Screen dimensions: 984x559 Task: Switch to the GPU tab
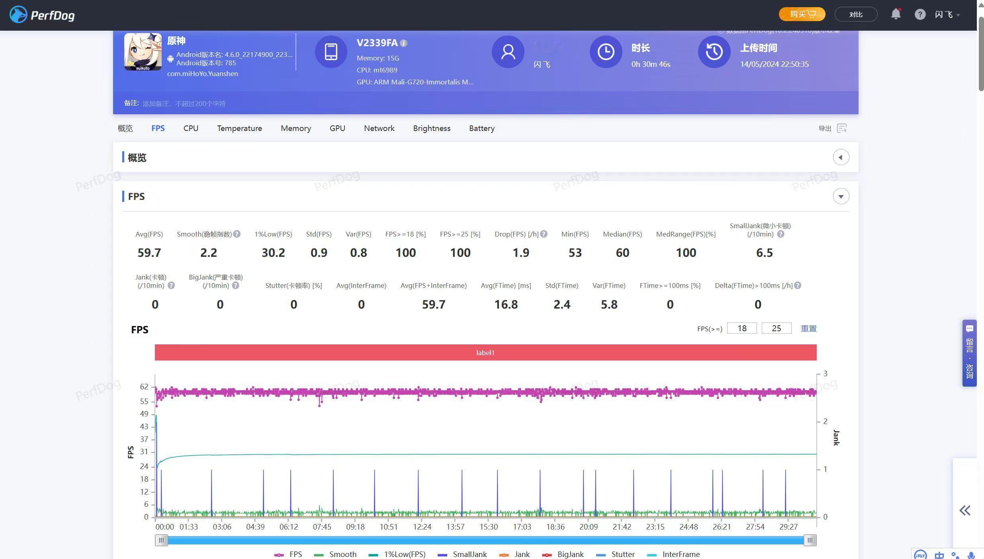[337, 128]
